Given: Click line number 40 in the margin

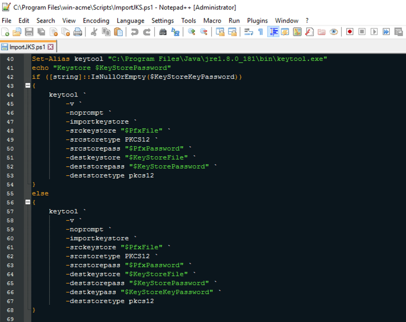Looking at the screenshot, I should pyautogui.click(x=10, y=59).
